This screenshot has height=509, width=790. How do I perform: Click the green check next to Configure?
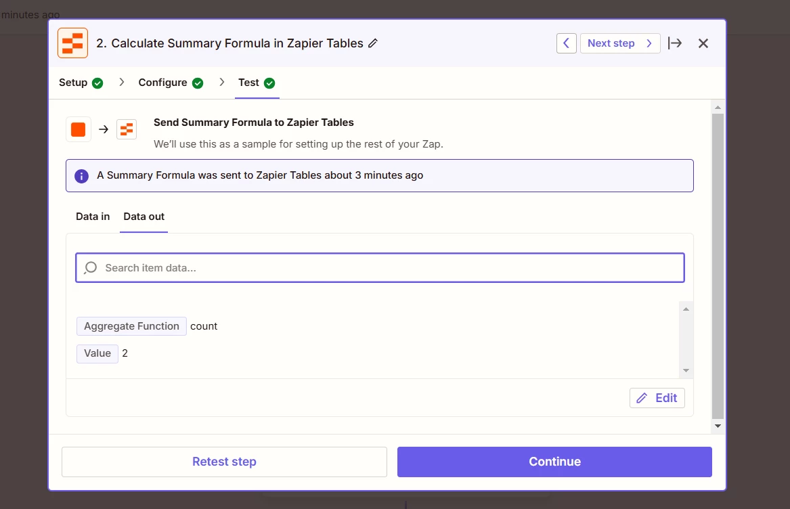(x=198, y=83)
